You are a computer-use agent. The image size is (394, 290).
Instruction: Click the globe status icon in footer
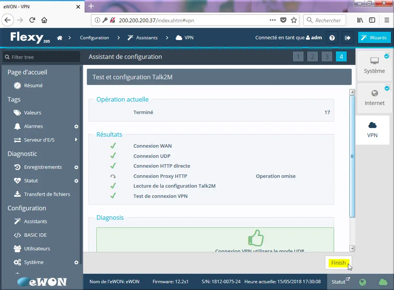point(363,282)
